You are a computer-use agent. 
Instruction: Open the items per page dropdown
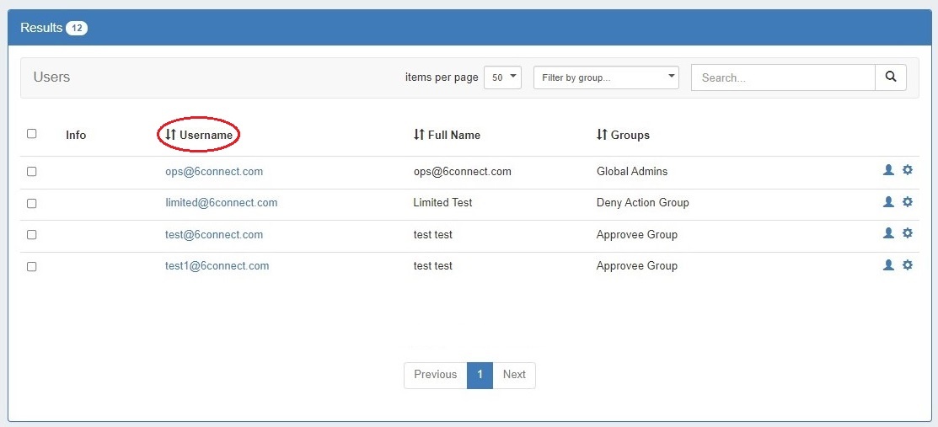[503, 77]
